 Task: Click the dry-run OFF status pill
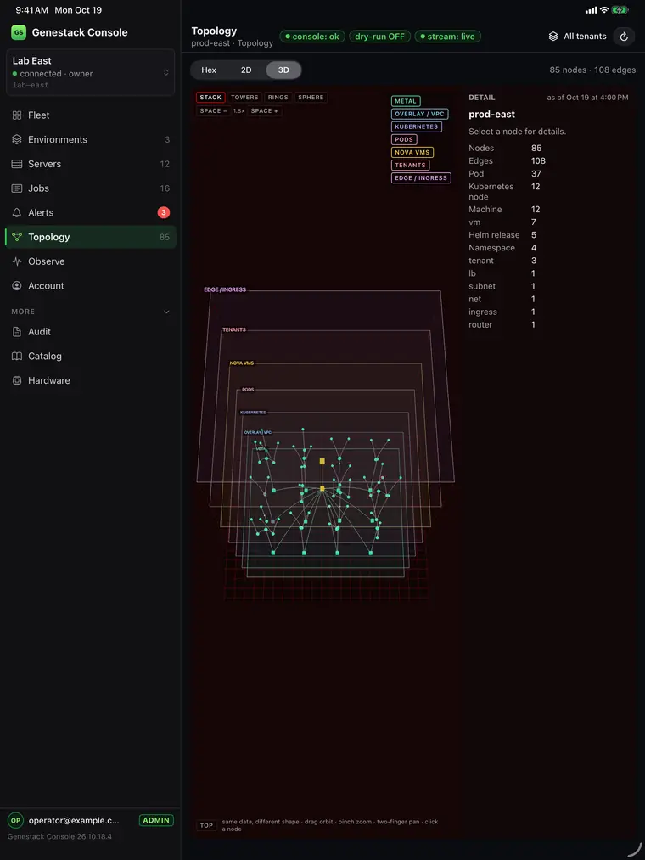pyautogui.click(x=379, y=37)
